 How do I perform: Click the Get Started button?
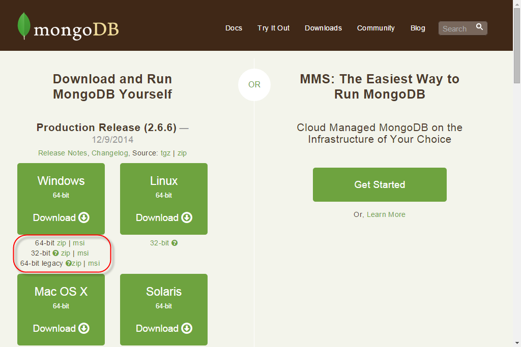point(380,184)
